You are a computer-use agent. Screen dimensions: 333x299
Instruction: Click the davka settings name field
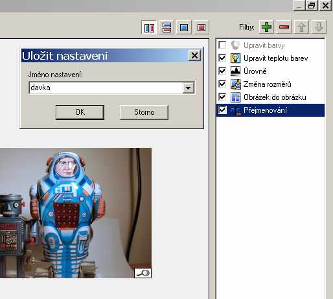pyautogui.click(x=106, y=88)
